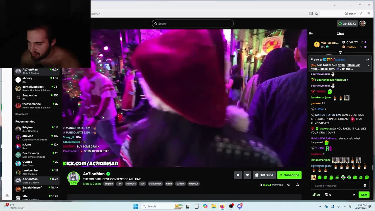The image size is (375, 211).
Task: Open the install-app icon in the address bar
Action: (311, 13)
